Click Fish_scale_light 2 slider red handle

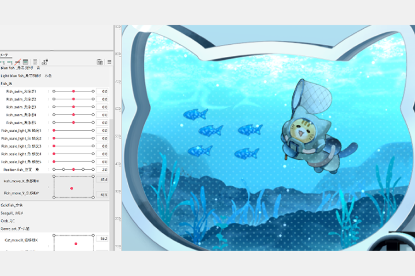[54, 138]
